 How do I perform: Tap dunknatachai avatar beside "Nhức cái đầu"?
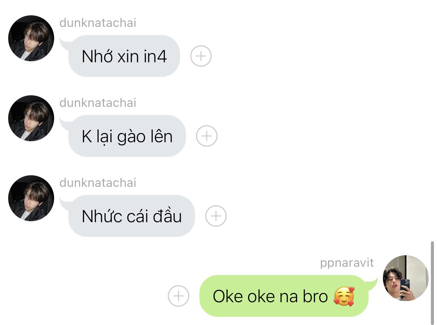[31, 198]
